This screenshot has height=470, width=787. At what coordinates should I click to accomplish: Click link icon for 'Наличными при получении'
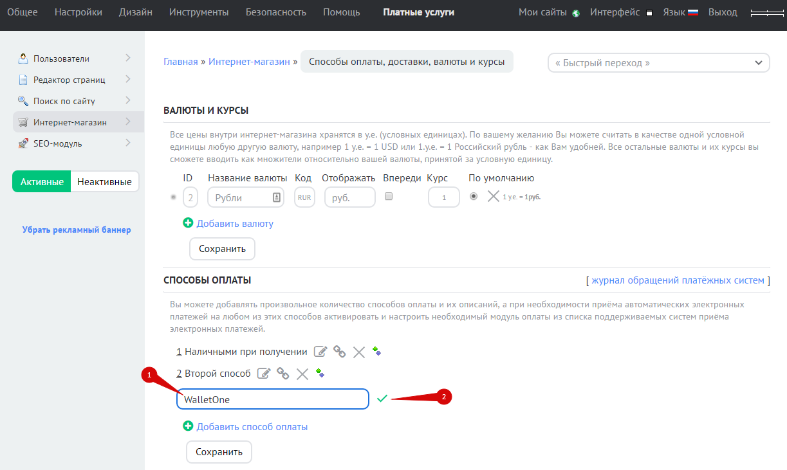339,352
